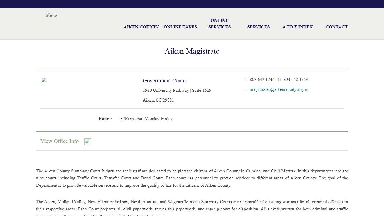
Task: Click the 1930 University Parkway address line
Action: 177,90
